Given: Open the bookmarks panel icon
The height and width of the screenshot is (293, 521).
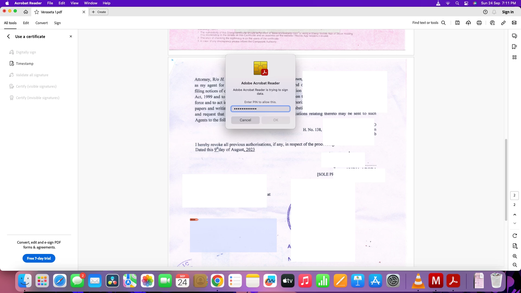Looking at the screenshot, I should tap(514, 47).
